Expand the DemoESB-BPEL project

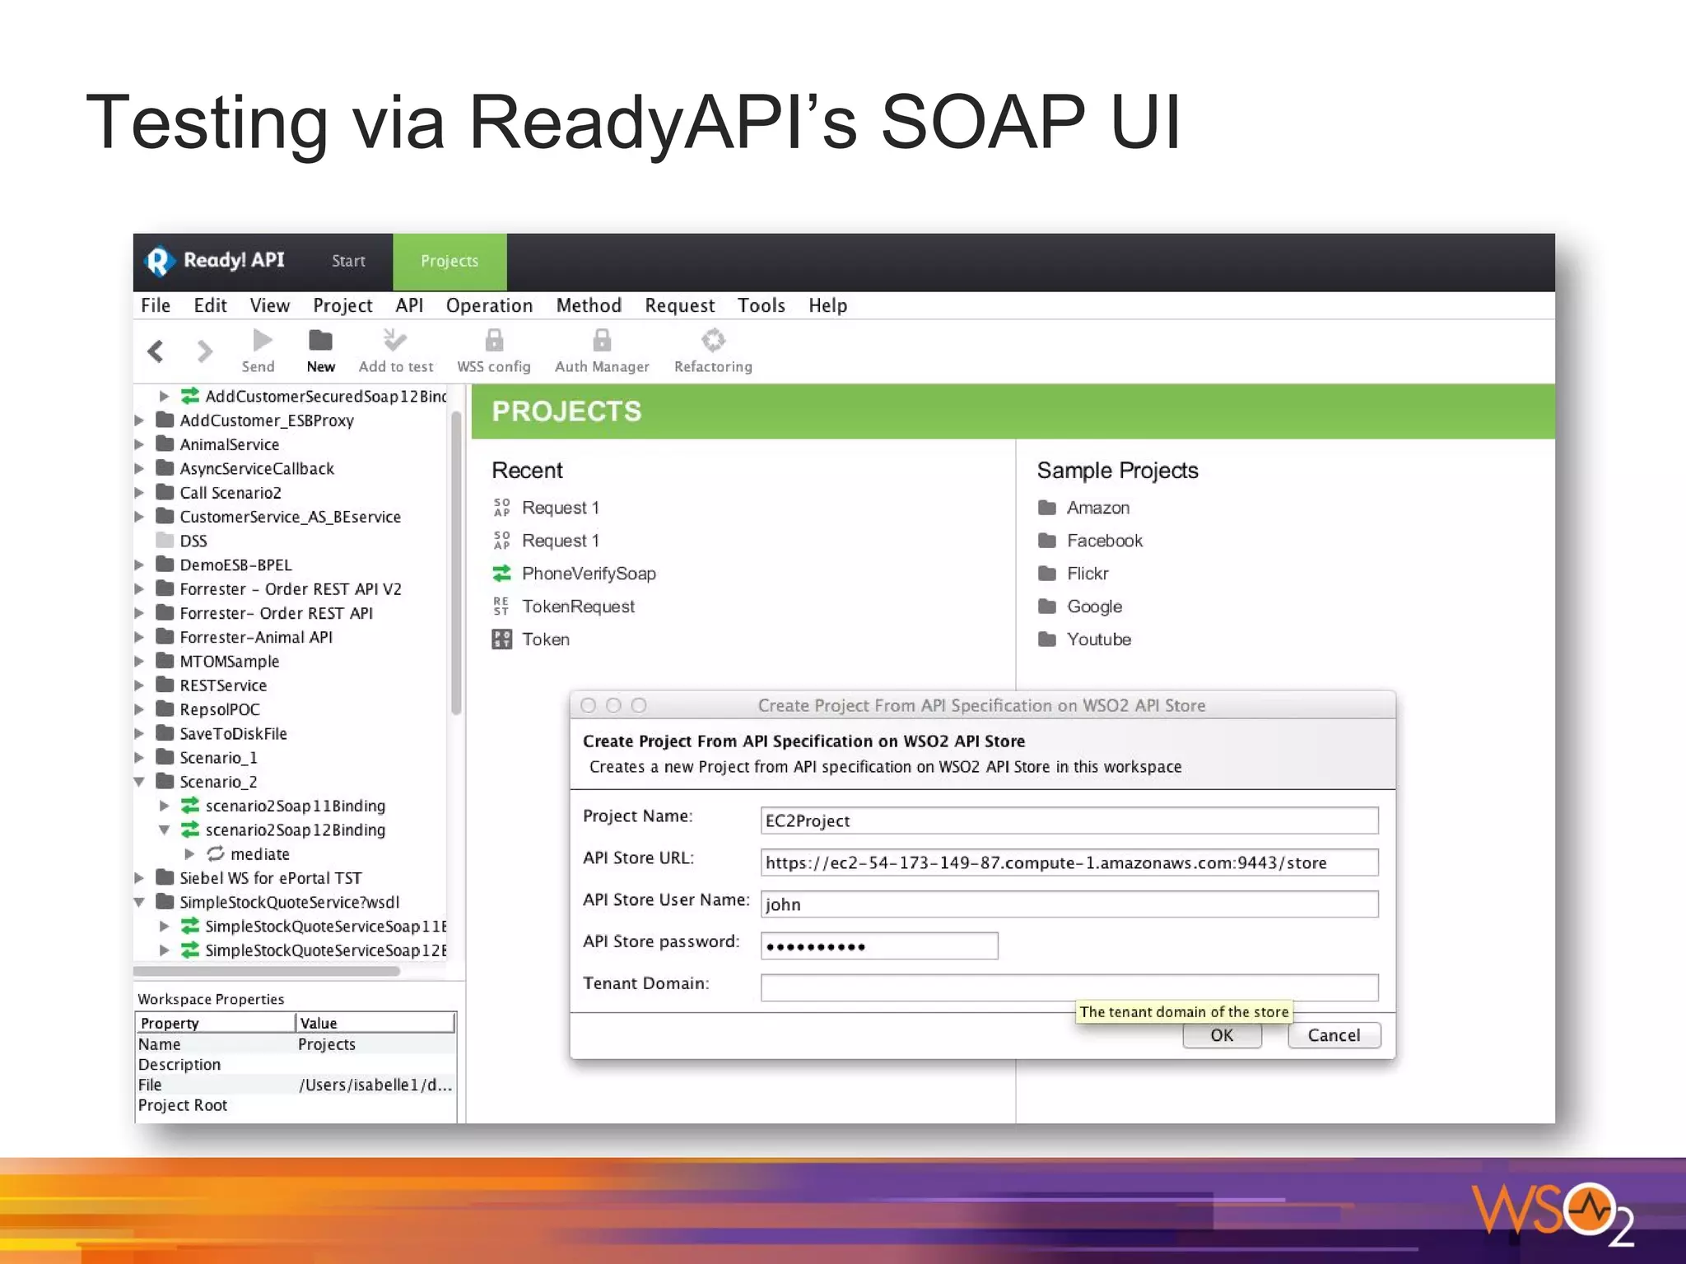139,565
